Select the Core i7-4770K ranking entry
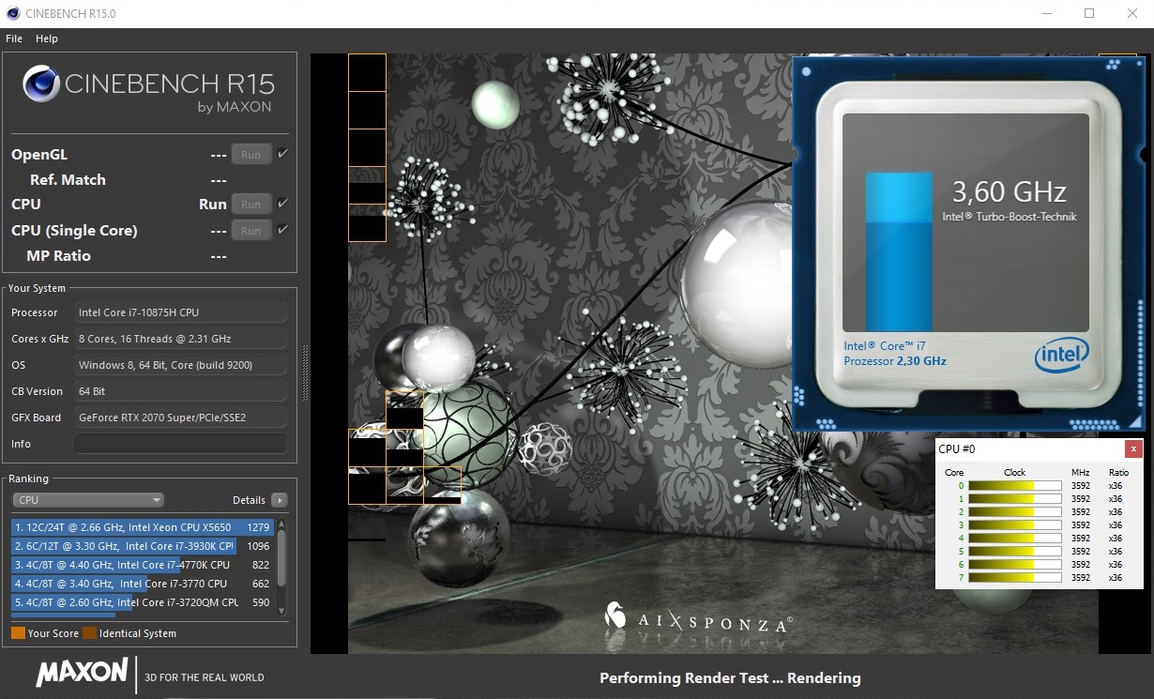The height and width of the screenshot is (699, 1154). (141, 565)
